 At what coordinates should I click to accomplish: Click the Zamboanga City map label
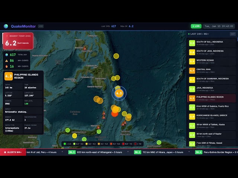(70, 80)
